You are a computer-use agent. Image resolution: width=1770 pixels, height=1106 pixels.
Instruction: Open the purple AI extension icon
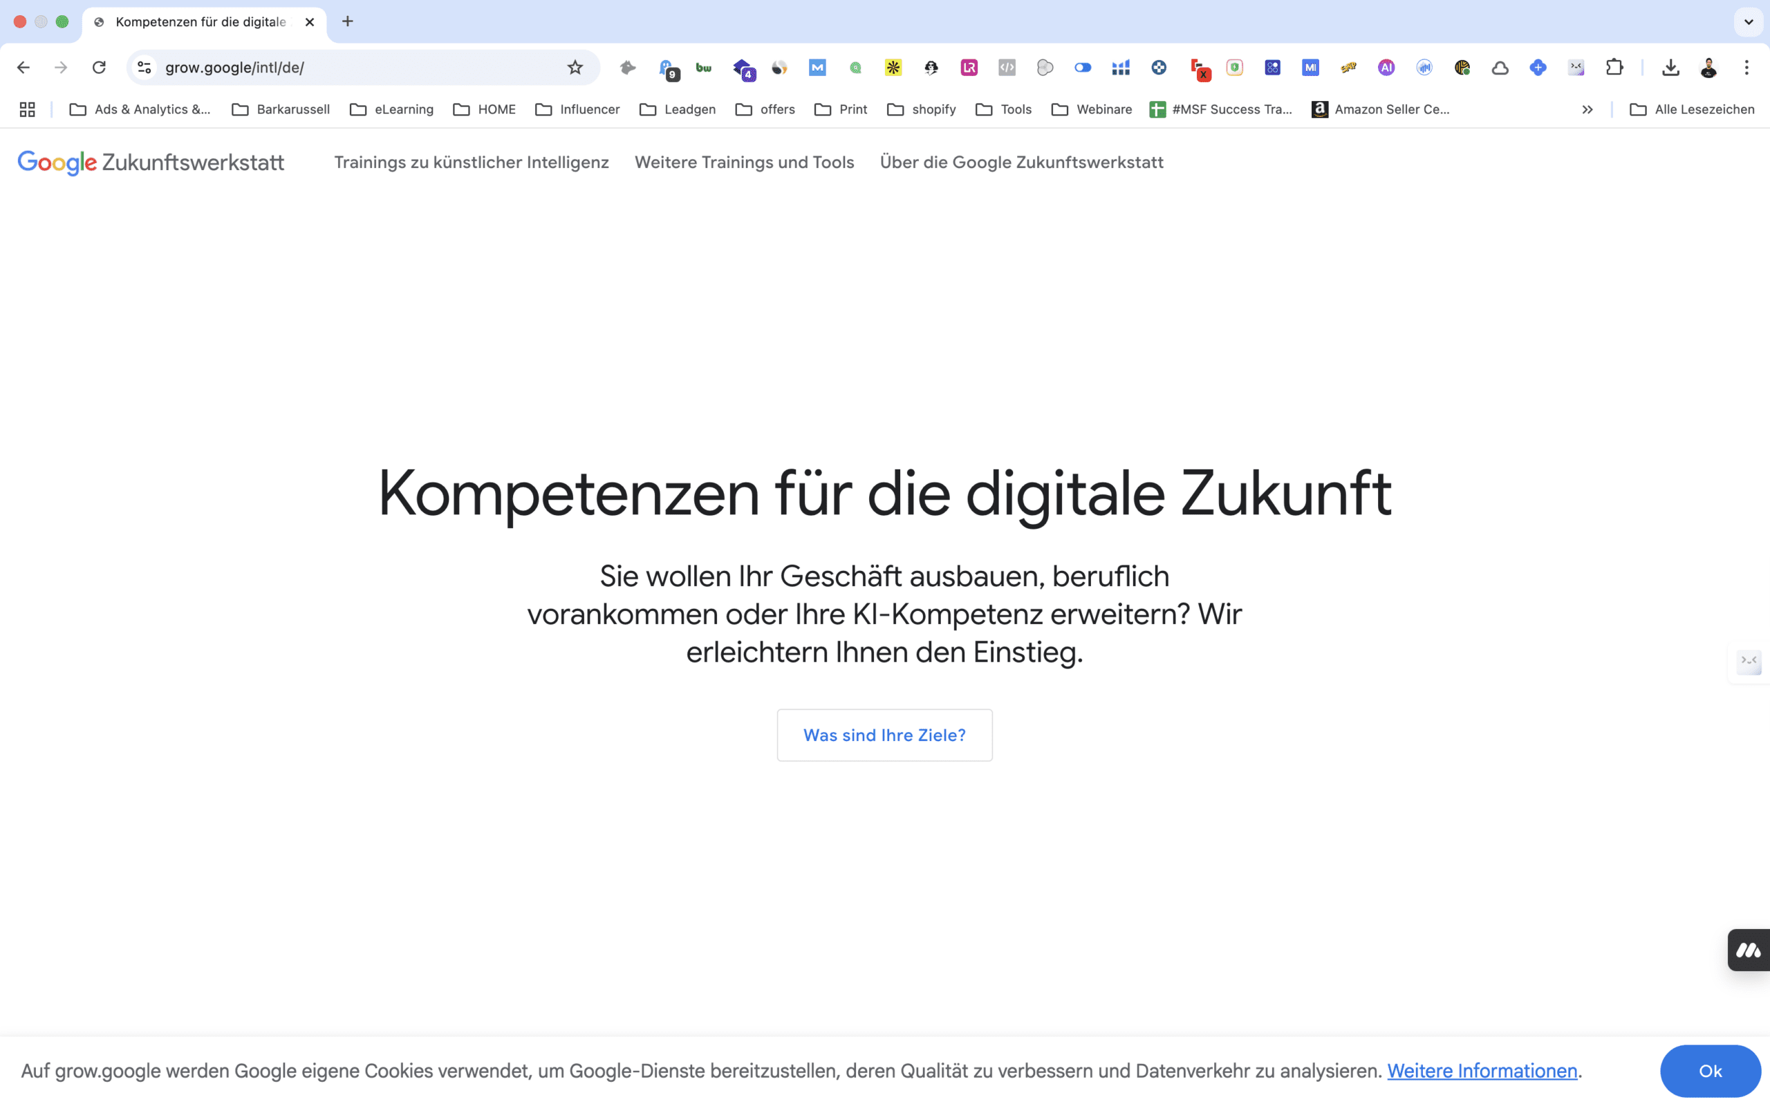point(1386,67)
